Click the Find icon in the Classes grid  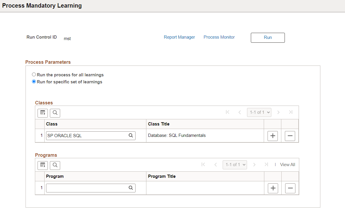(x=55, y=113)
